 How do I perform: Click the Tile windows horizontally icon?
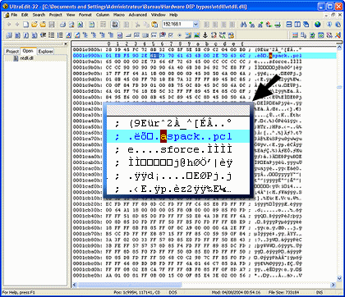point(289,25)
